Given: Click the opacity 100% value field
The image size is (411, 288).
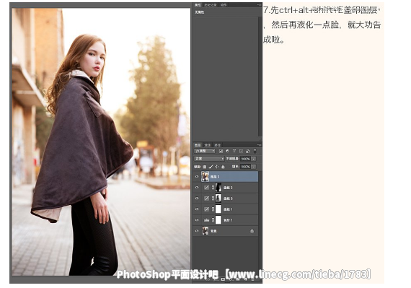Looking at the screenshot, I should 246,159.
